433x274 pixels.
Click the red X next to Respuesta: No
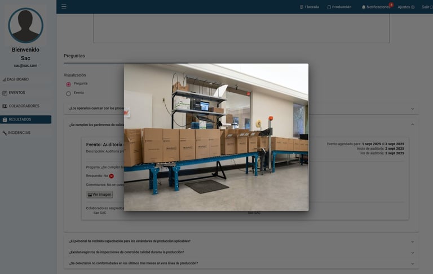point(111,176)
